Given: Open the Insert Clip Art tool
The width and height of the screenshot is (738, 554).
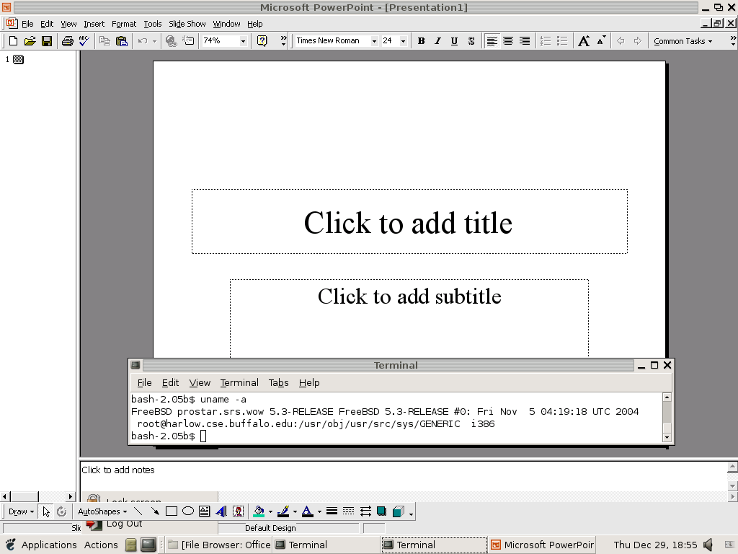Looking at the screenshot, I should click(x=238, y=511).
